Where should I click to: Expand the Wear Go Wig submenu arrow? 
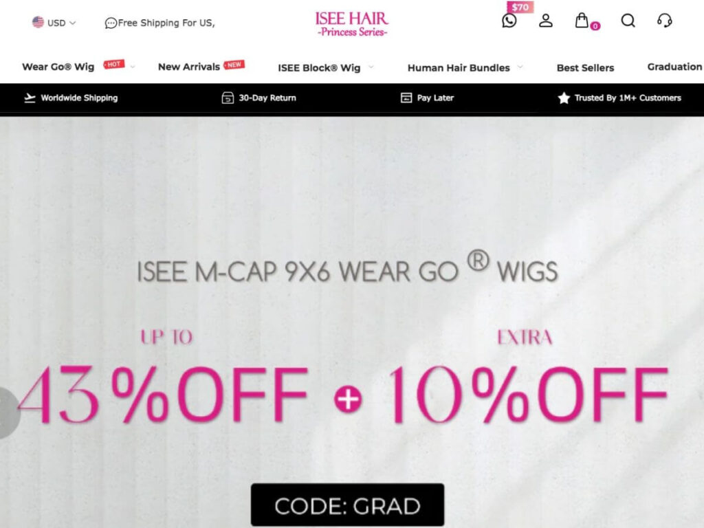(133, 67)
